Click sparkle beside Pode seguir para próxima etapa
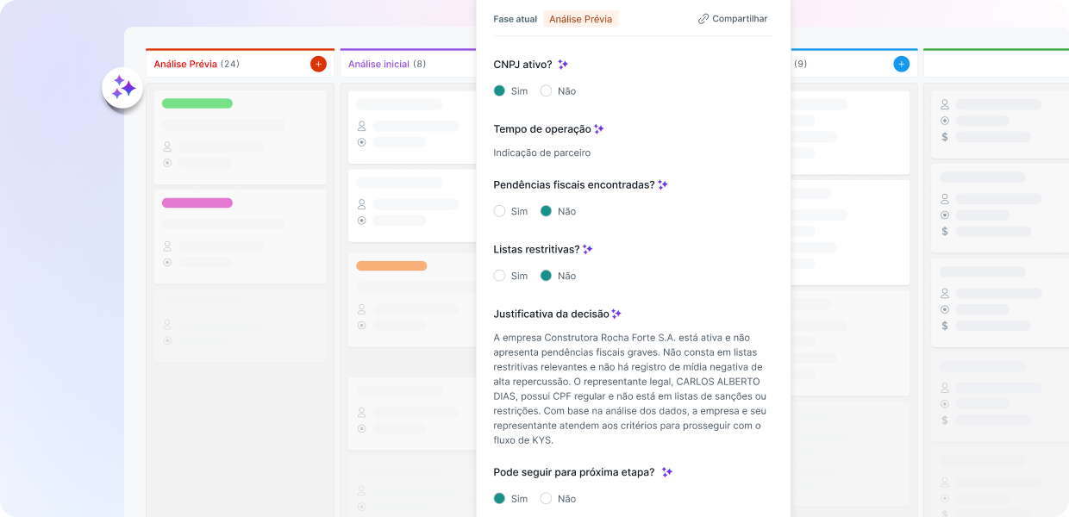 pos(666,472)
